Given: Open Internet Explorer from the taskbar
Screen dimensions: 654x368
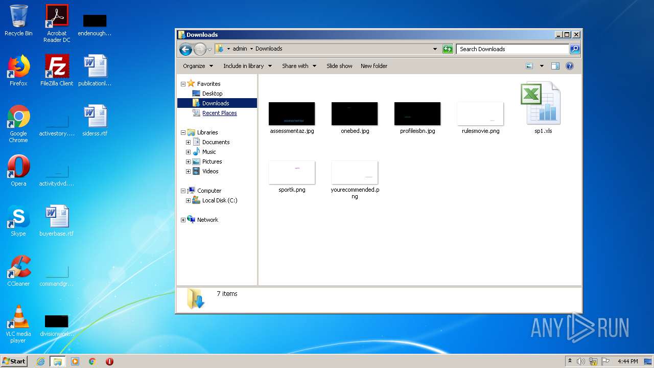Looking at the screenshot, I should [x=40, y=361].
